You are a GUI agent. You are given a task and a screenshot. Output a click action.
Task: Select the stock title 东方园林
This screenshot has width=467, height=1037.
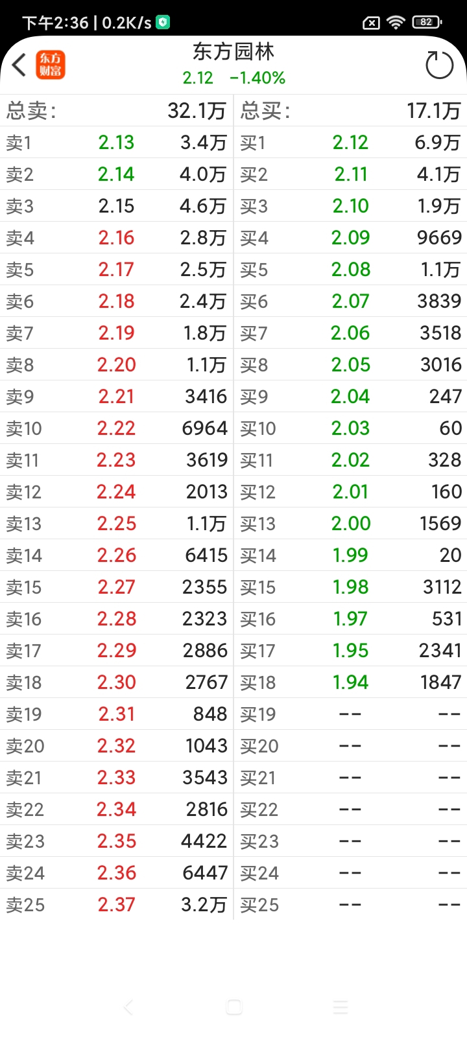(233, 52)
